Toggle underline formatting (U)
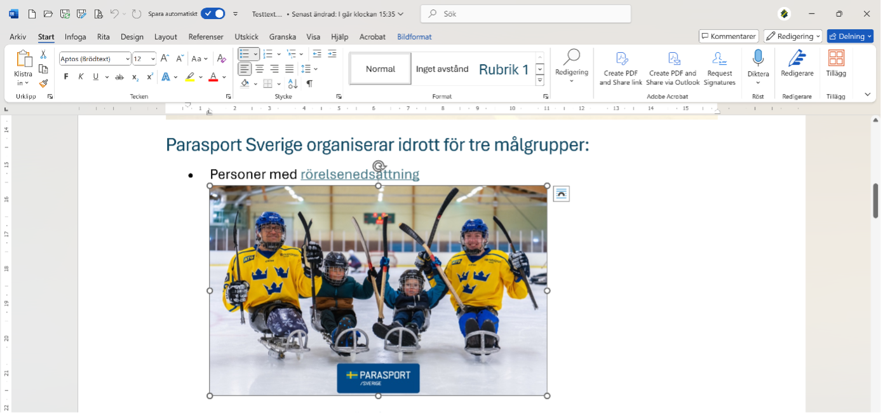 tap(96, 77)
